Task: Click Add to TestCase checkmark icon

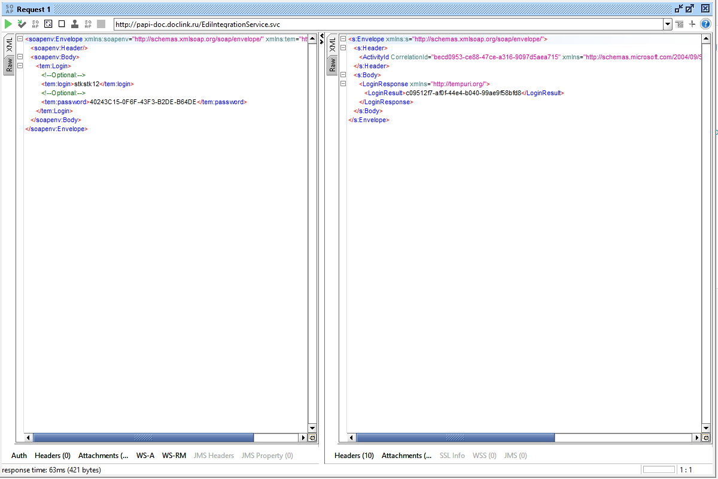Action: point(22,24)
